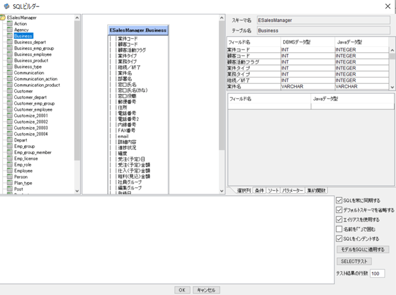The width and height of the screenshot is (396, 295).
Task: Click the table tree scroll up arrow
Action: (77, 18)
